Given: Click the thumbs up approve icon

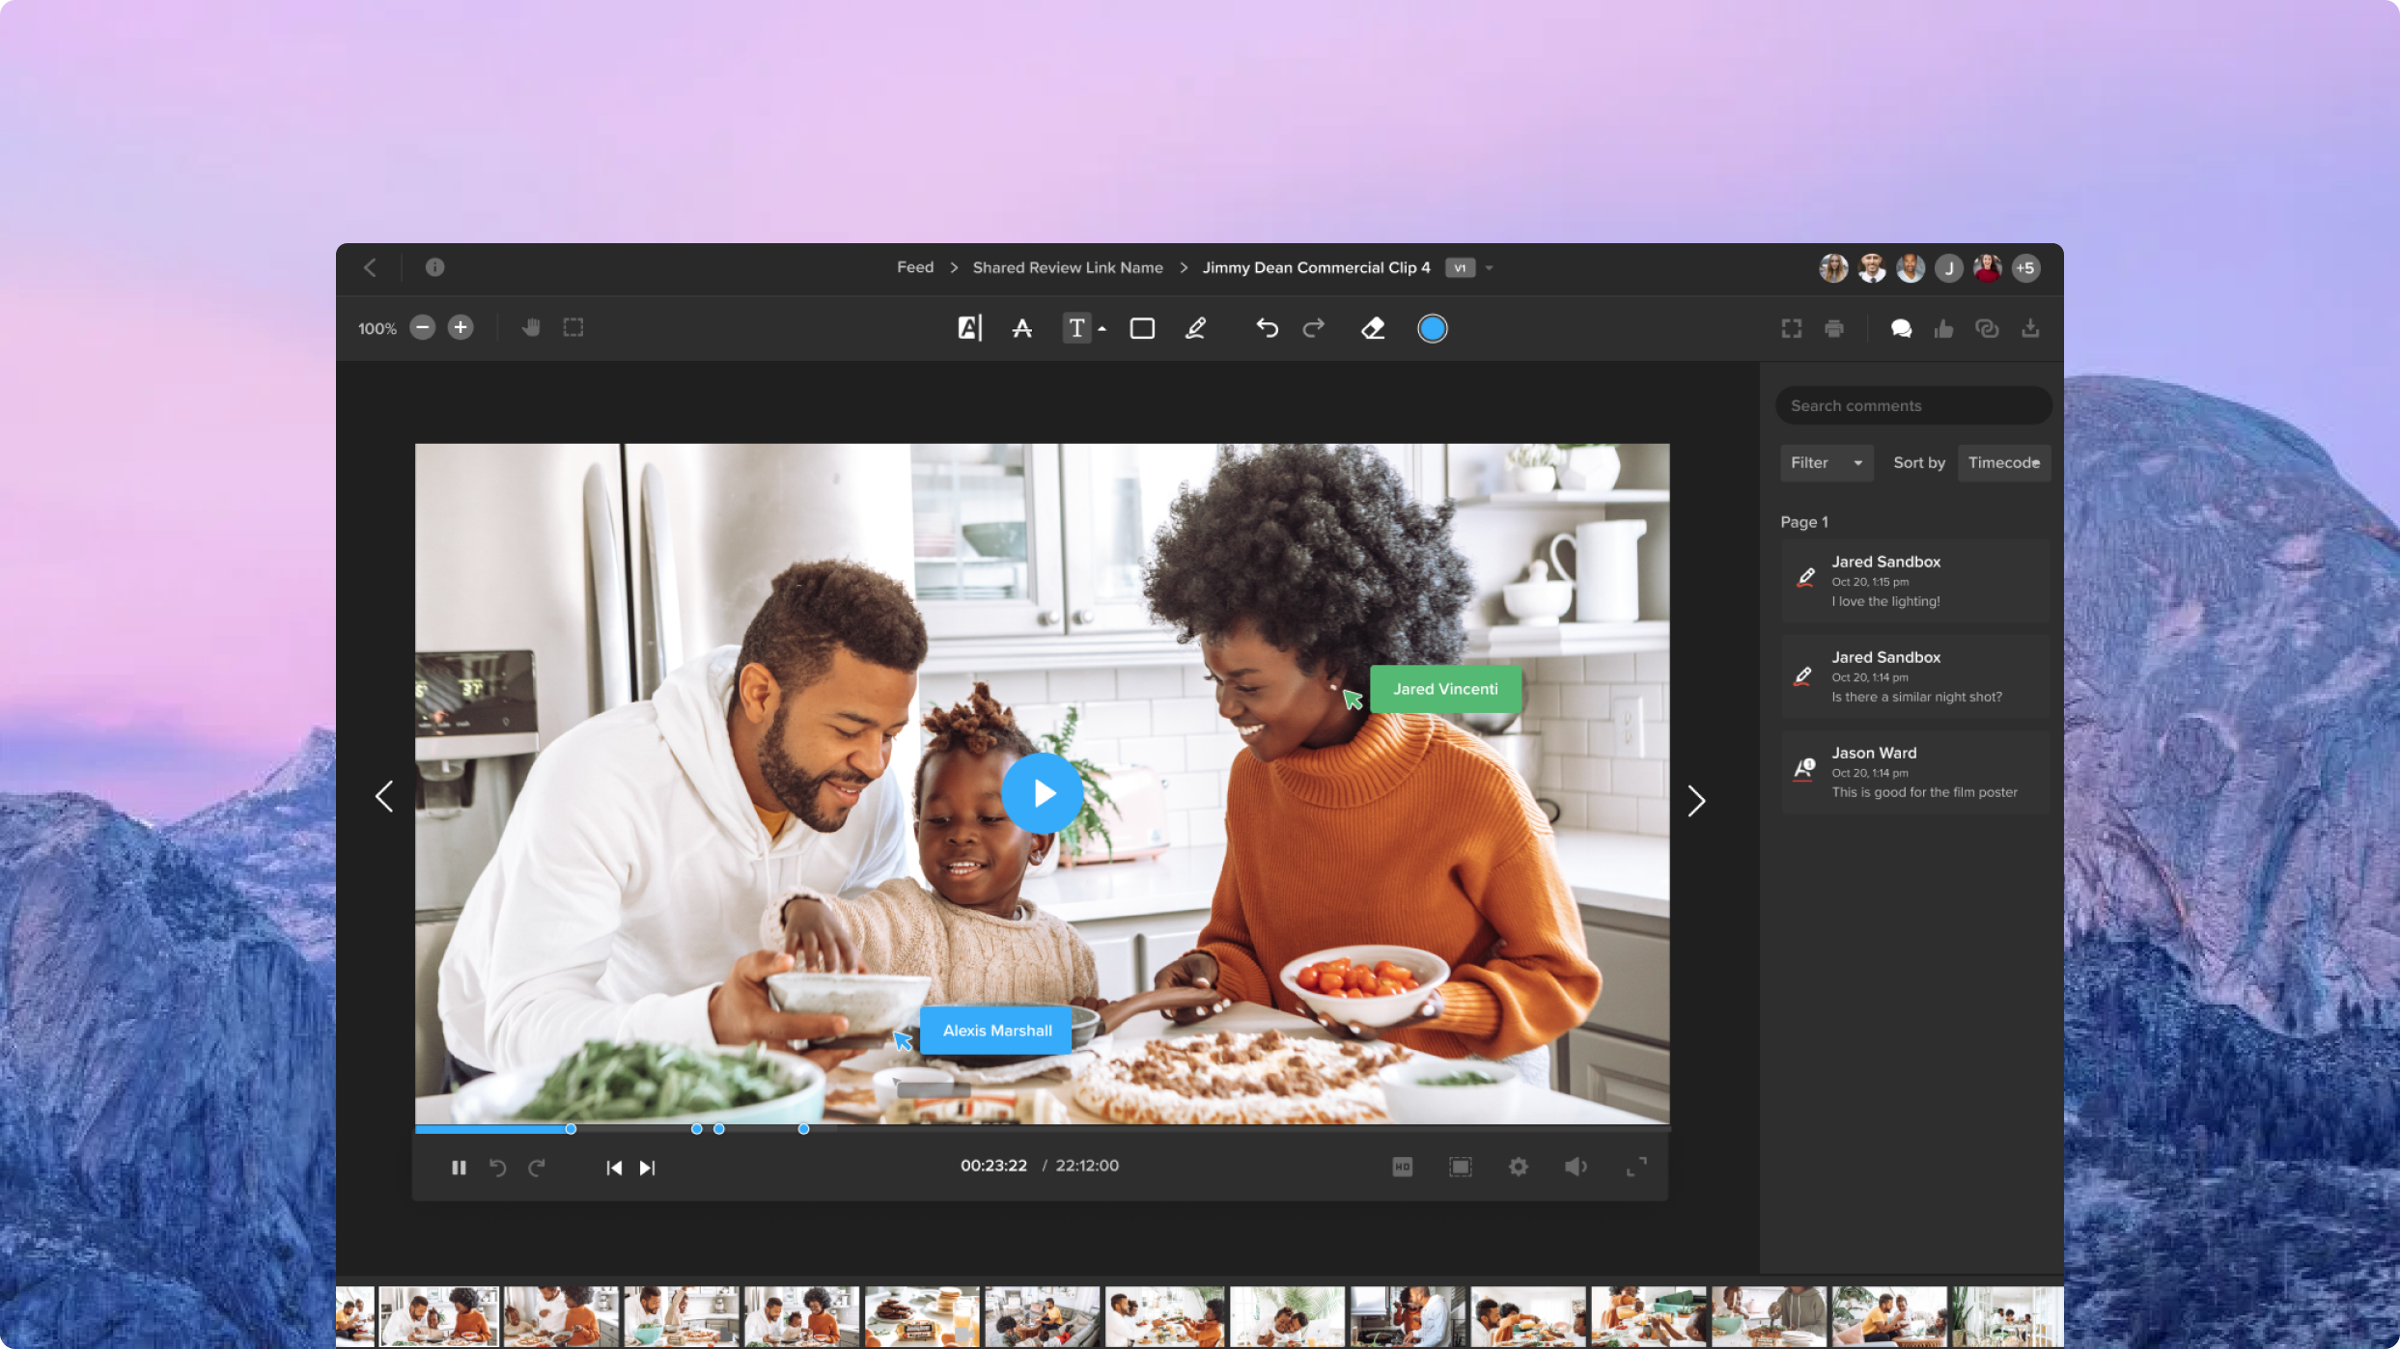Looking at the screenshot, I should coord(1943,329).
